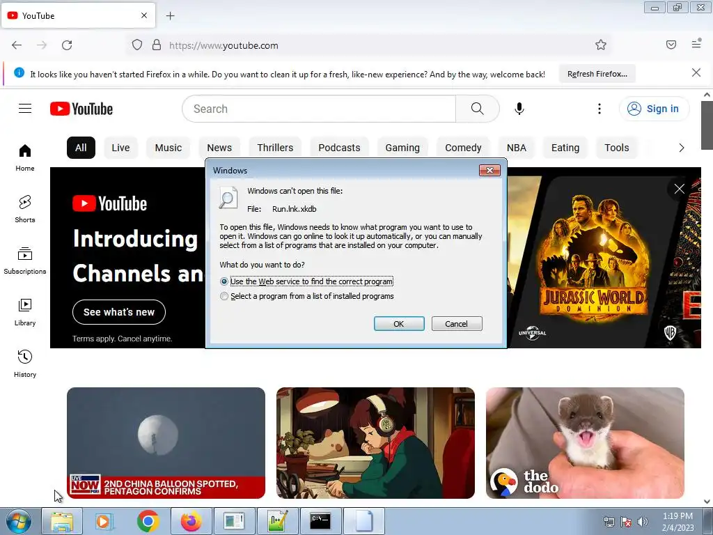Select the Gaming category chip
Screen dimensions: 713x535
click(402, 148)
